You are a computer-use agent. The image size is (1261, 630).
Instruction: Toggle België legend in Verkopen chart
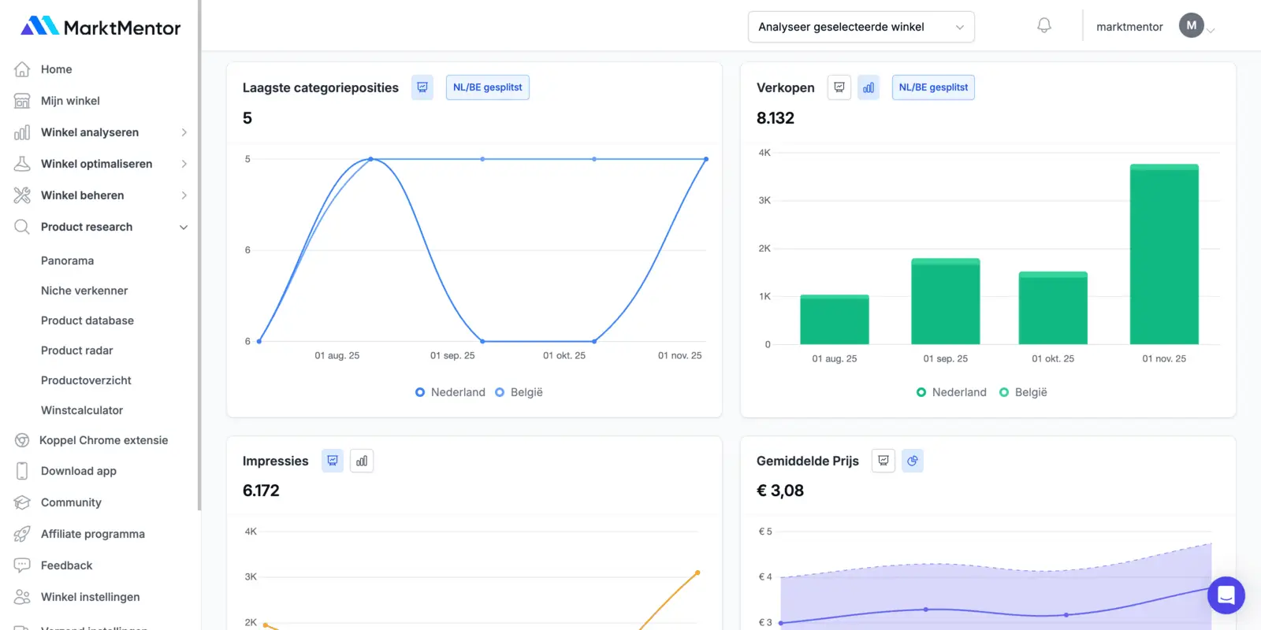coord(1023,392)
